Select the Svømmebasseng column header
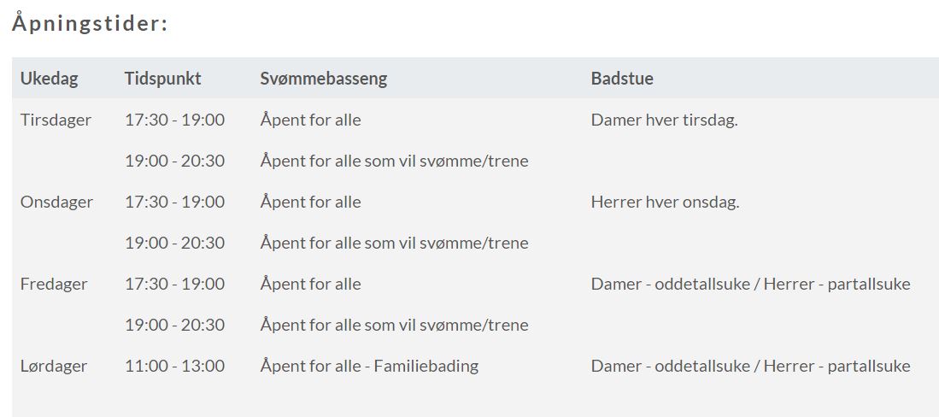 click(323, 79)
